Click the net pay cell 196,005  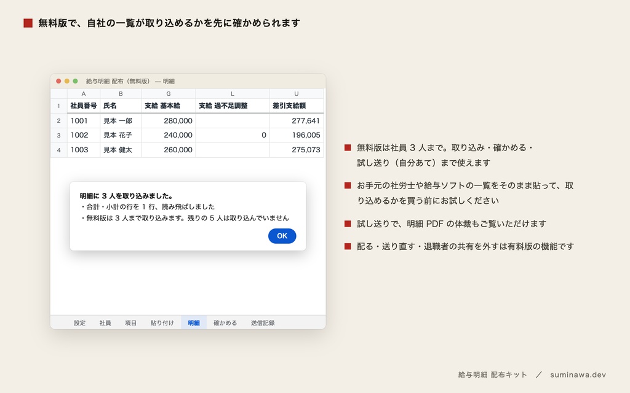[297, 135]
